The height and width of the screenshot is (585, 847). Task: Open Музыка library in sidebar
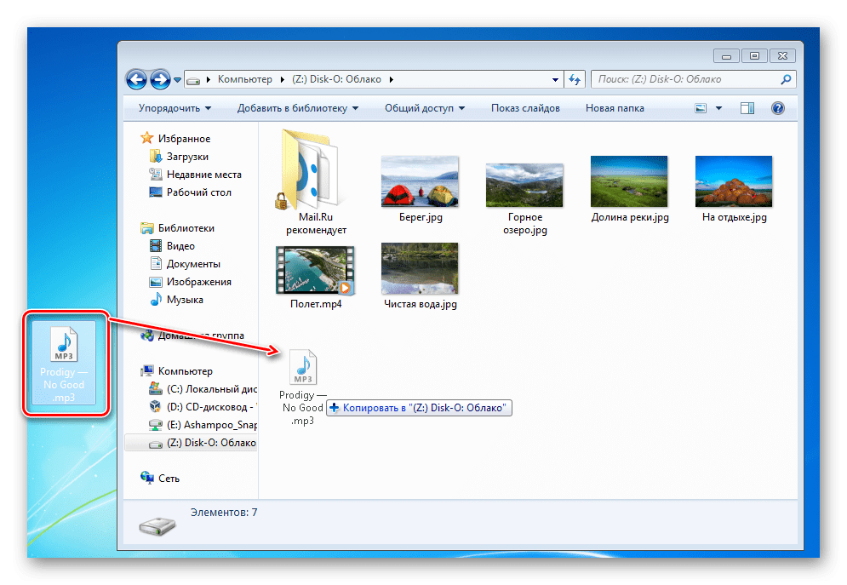point(185,300)
